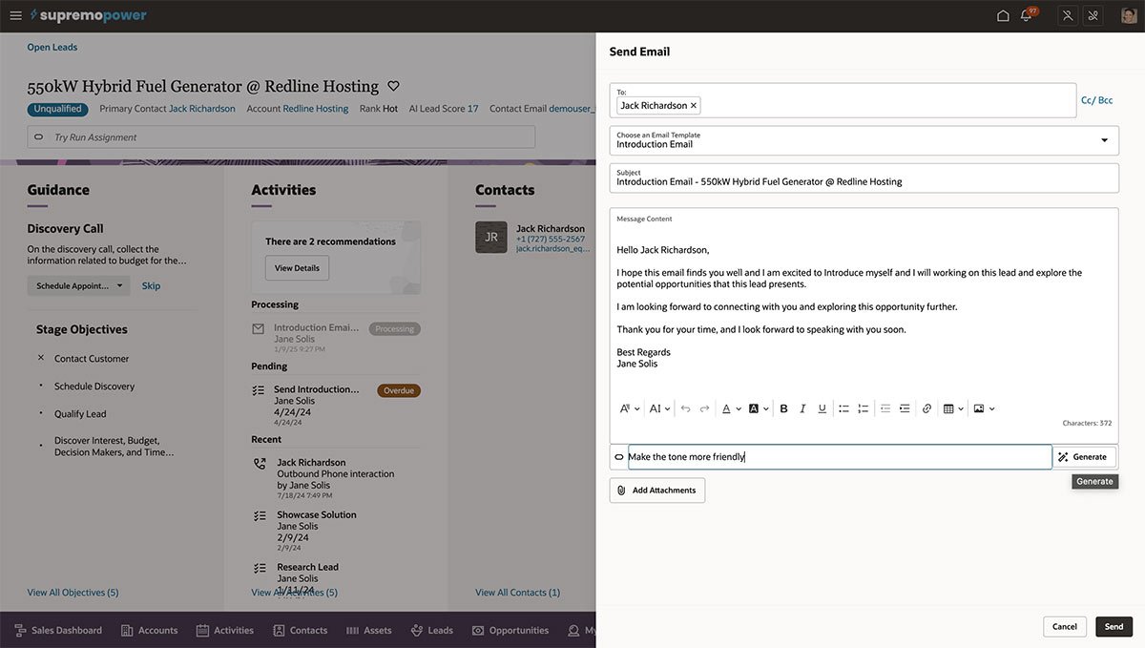The width and height of the screenshot is (1145, 648).
Task: Insert a numbered list in the message
Action: (x=863, y=408)
